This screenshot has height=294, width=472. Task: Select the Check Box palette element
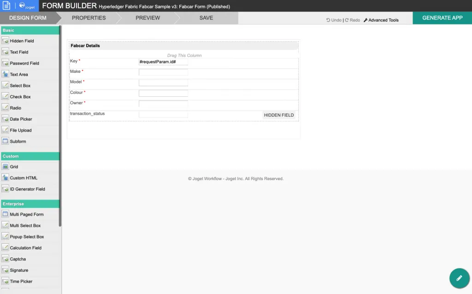[30, 97]
